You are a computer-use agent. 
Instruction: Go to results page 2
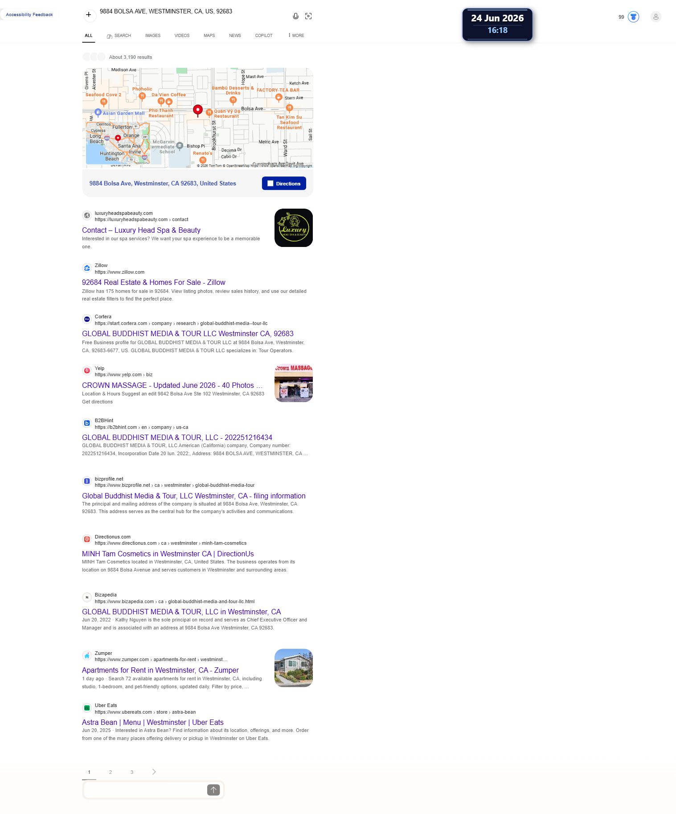click(x=111, y=772)
